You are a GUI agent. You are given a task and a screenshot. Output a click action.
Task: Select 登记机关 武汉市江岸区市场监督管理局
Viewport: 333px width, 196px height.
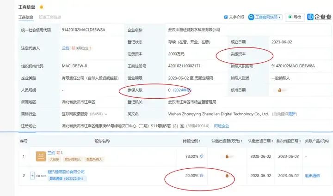192,102
